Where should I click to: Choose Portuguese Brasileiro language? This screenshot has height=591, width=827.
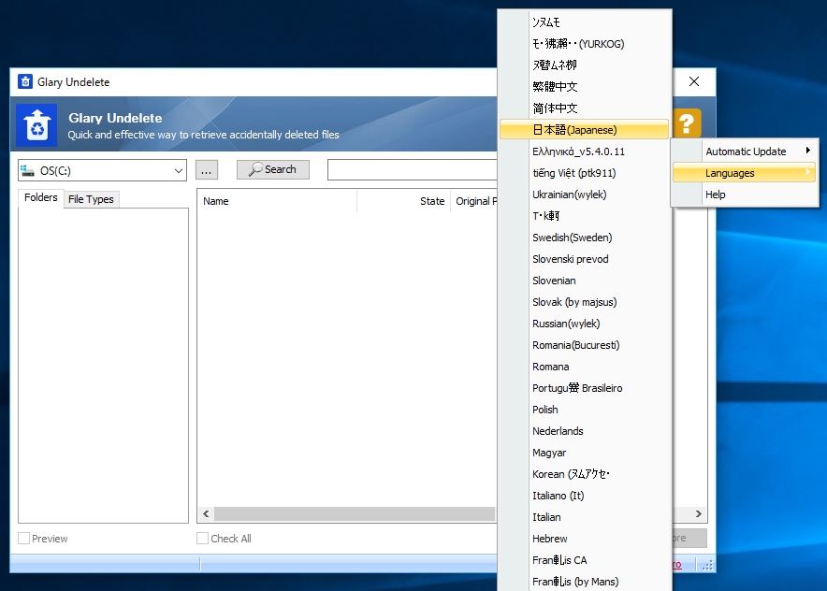point(585,388)
